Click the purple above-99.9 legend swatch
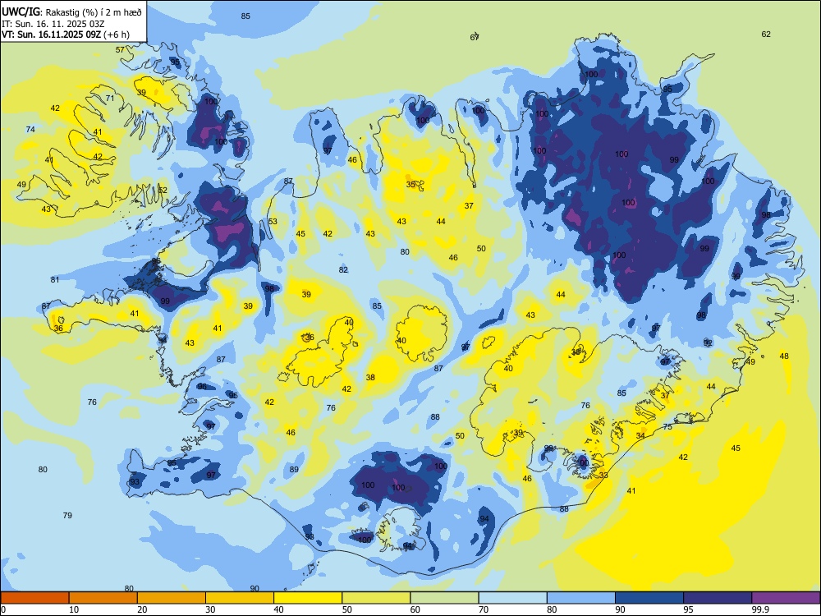Screen dimensions: 821x616 point(786,598)
